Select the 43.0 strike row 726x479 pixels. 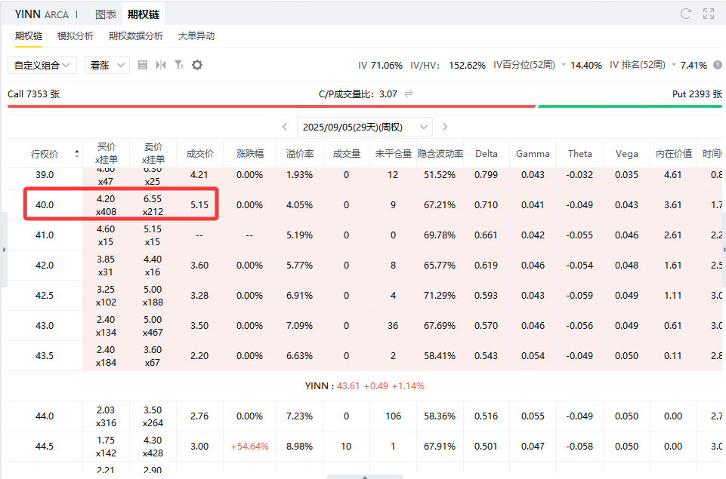pos(364,326)
